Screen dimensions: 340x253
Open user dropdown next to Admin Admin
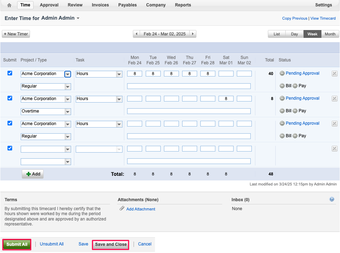point(78,18)
